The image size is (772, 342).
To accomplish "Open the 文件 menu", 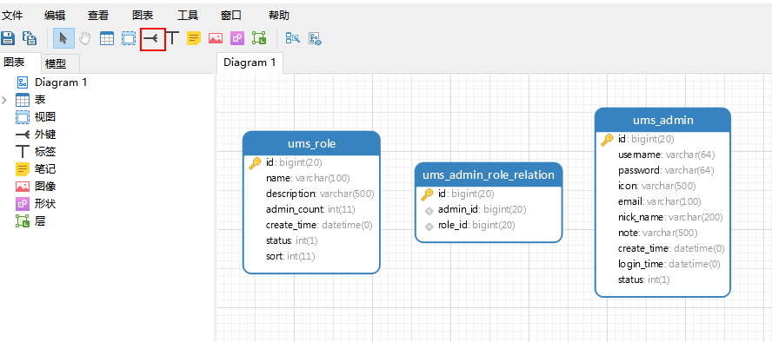I will tap(12, 16).
